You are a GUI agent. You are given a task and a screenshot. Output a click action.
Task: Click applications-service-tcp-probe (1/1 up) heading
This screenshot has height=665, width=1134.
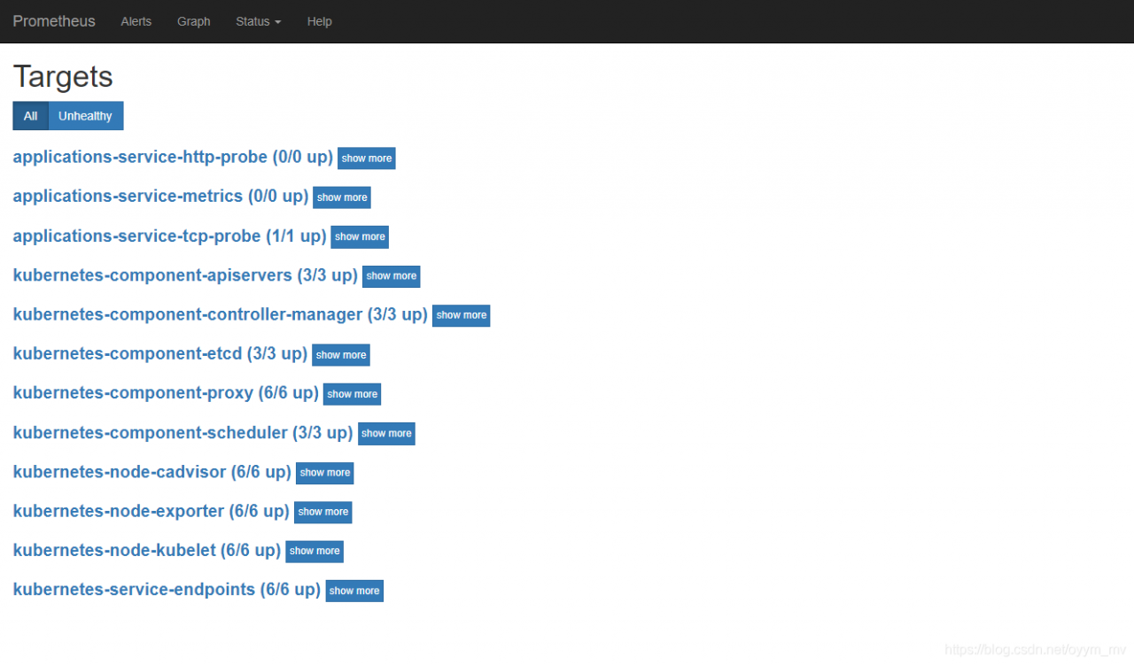click(169, 236)
